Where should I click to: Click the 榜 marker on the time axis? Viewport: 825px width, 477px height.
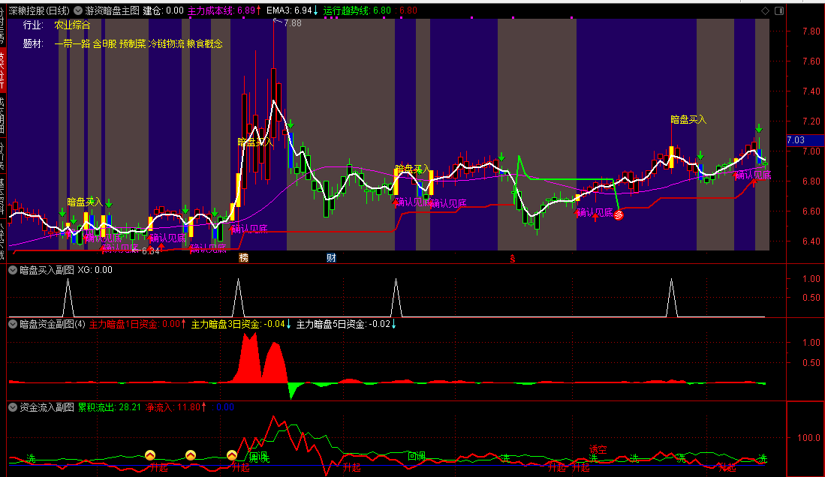tap(243, 258)
